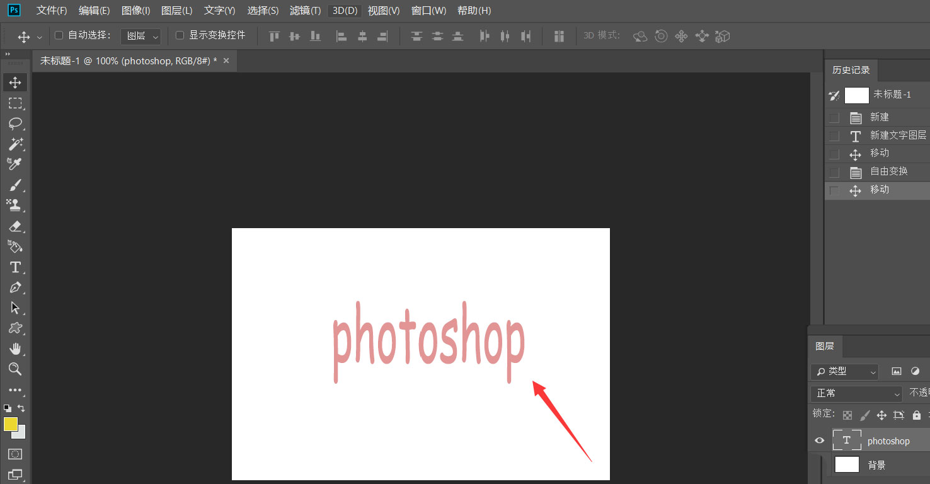The height and width of the screenshot is (484, 930).
Task: Open the Move tool preset picker arrow
Action: pyautogui.click(x=40, y=37)
